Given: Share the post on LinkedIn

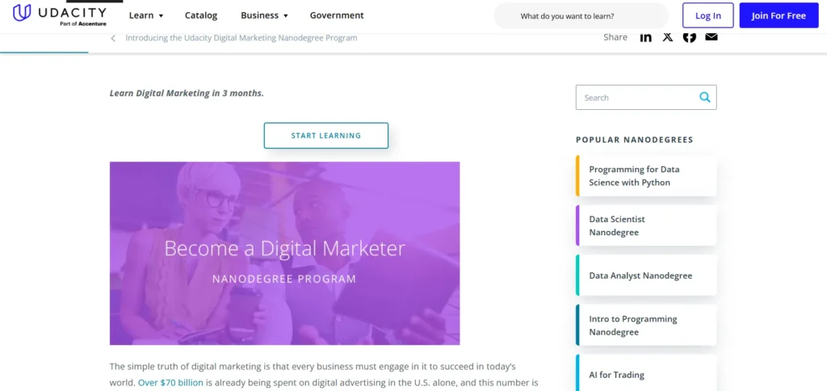Looking at the screenshot, I should (645, 37).
